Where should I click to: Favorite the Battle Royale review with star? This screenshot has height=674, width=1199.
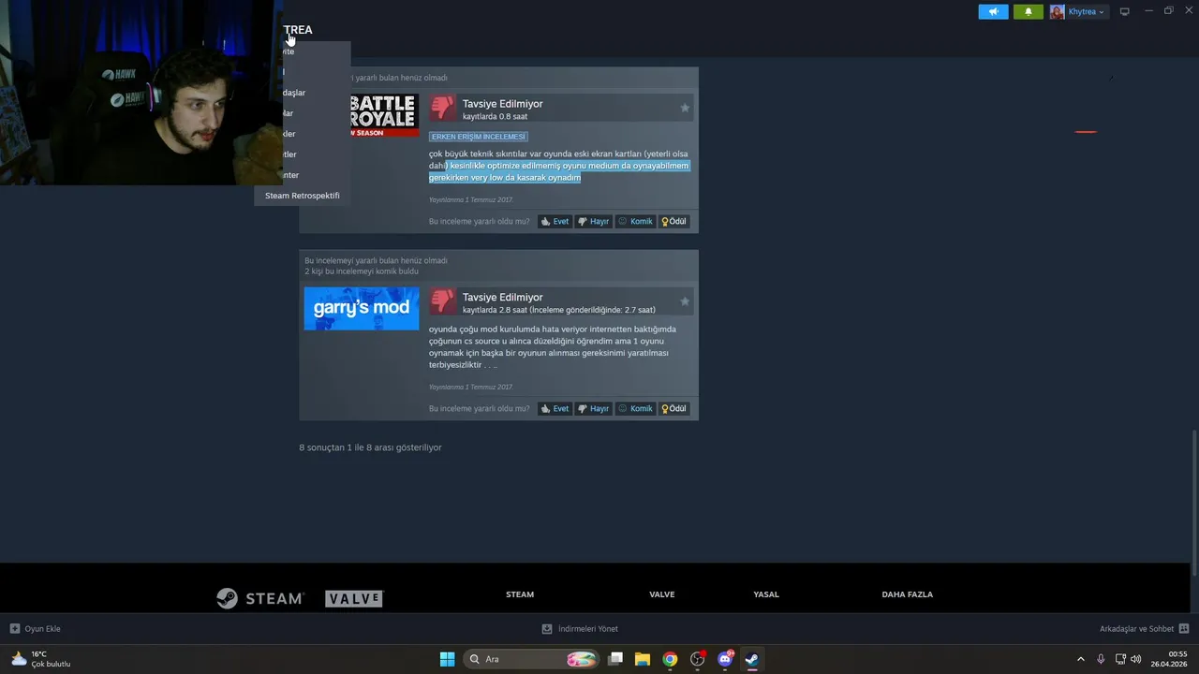pos(685,108)
